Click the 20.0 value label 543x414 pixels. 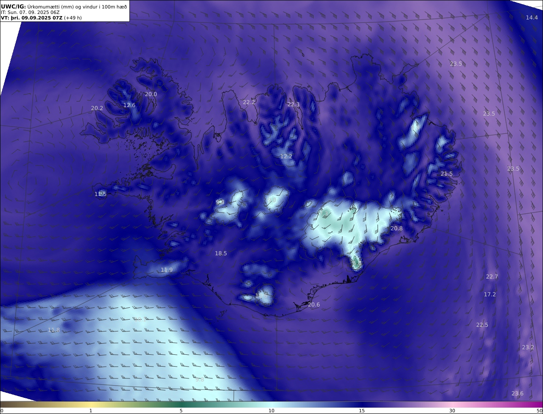pos(151,94)
